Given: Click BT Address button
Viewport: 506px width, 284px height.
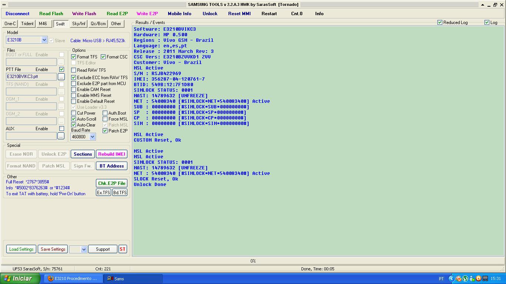Looking at the screenshot, I should click(x=111, y=166).
